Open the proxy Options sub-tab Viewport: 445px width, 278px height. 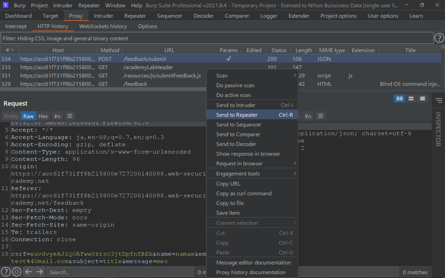pos(148,26)
